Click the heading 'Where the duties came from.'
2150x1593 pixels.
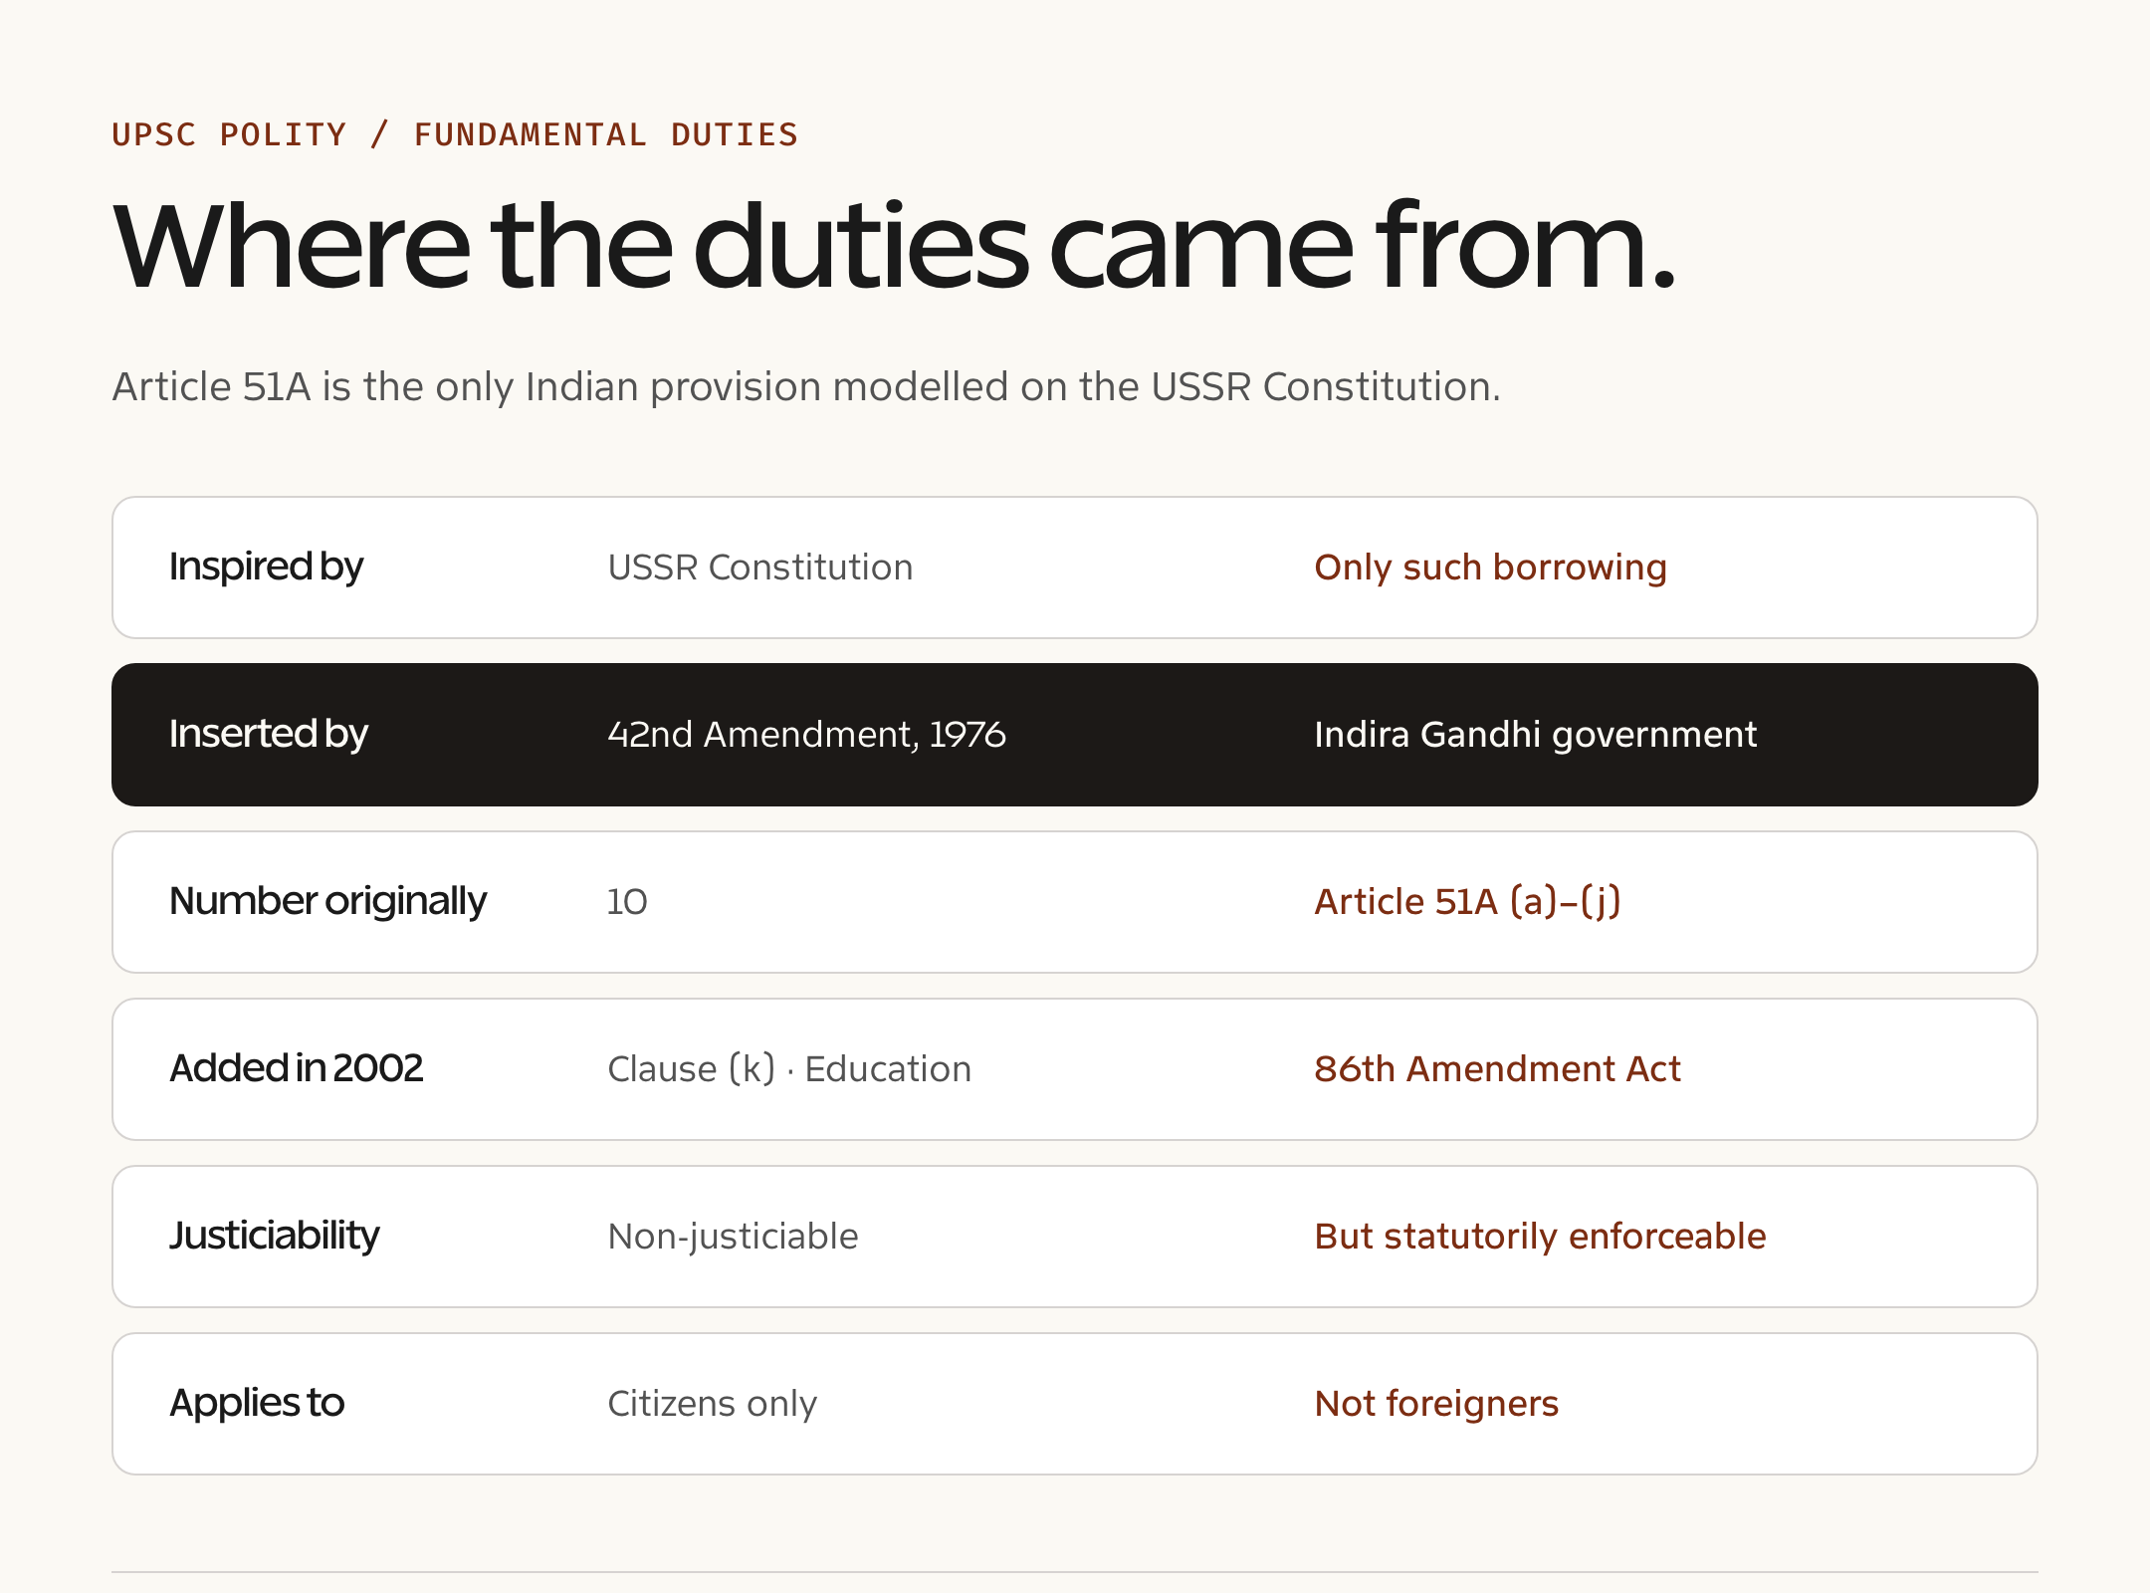coord(894,246)
